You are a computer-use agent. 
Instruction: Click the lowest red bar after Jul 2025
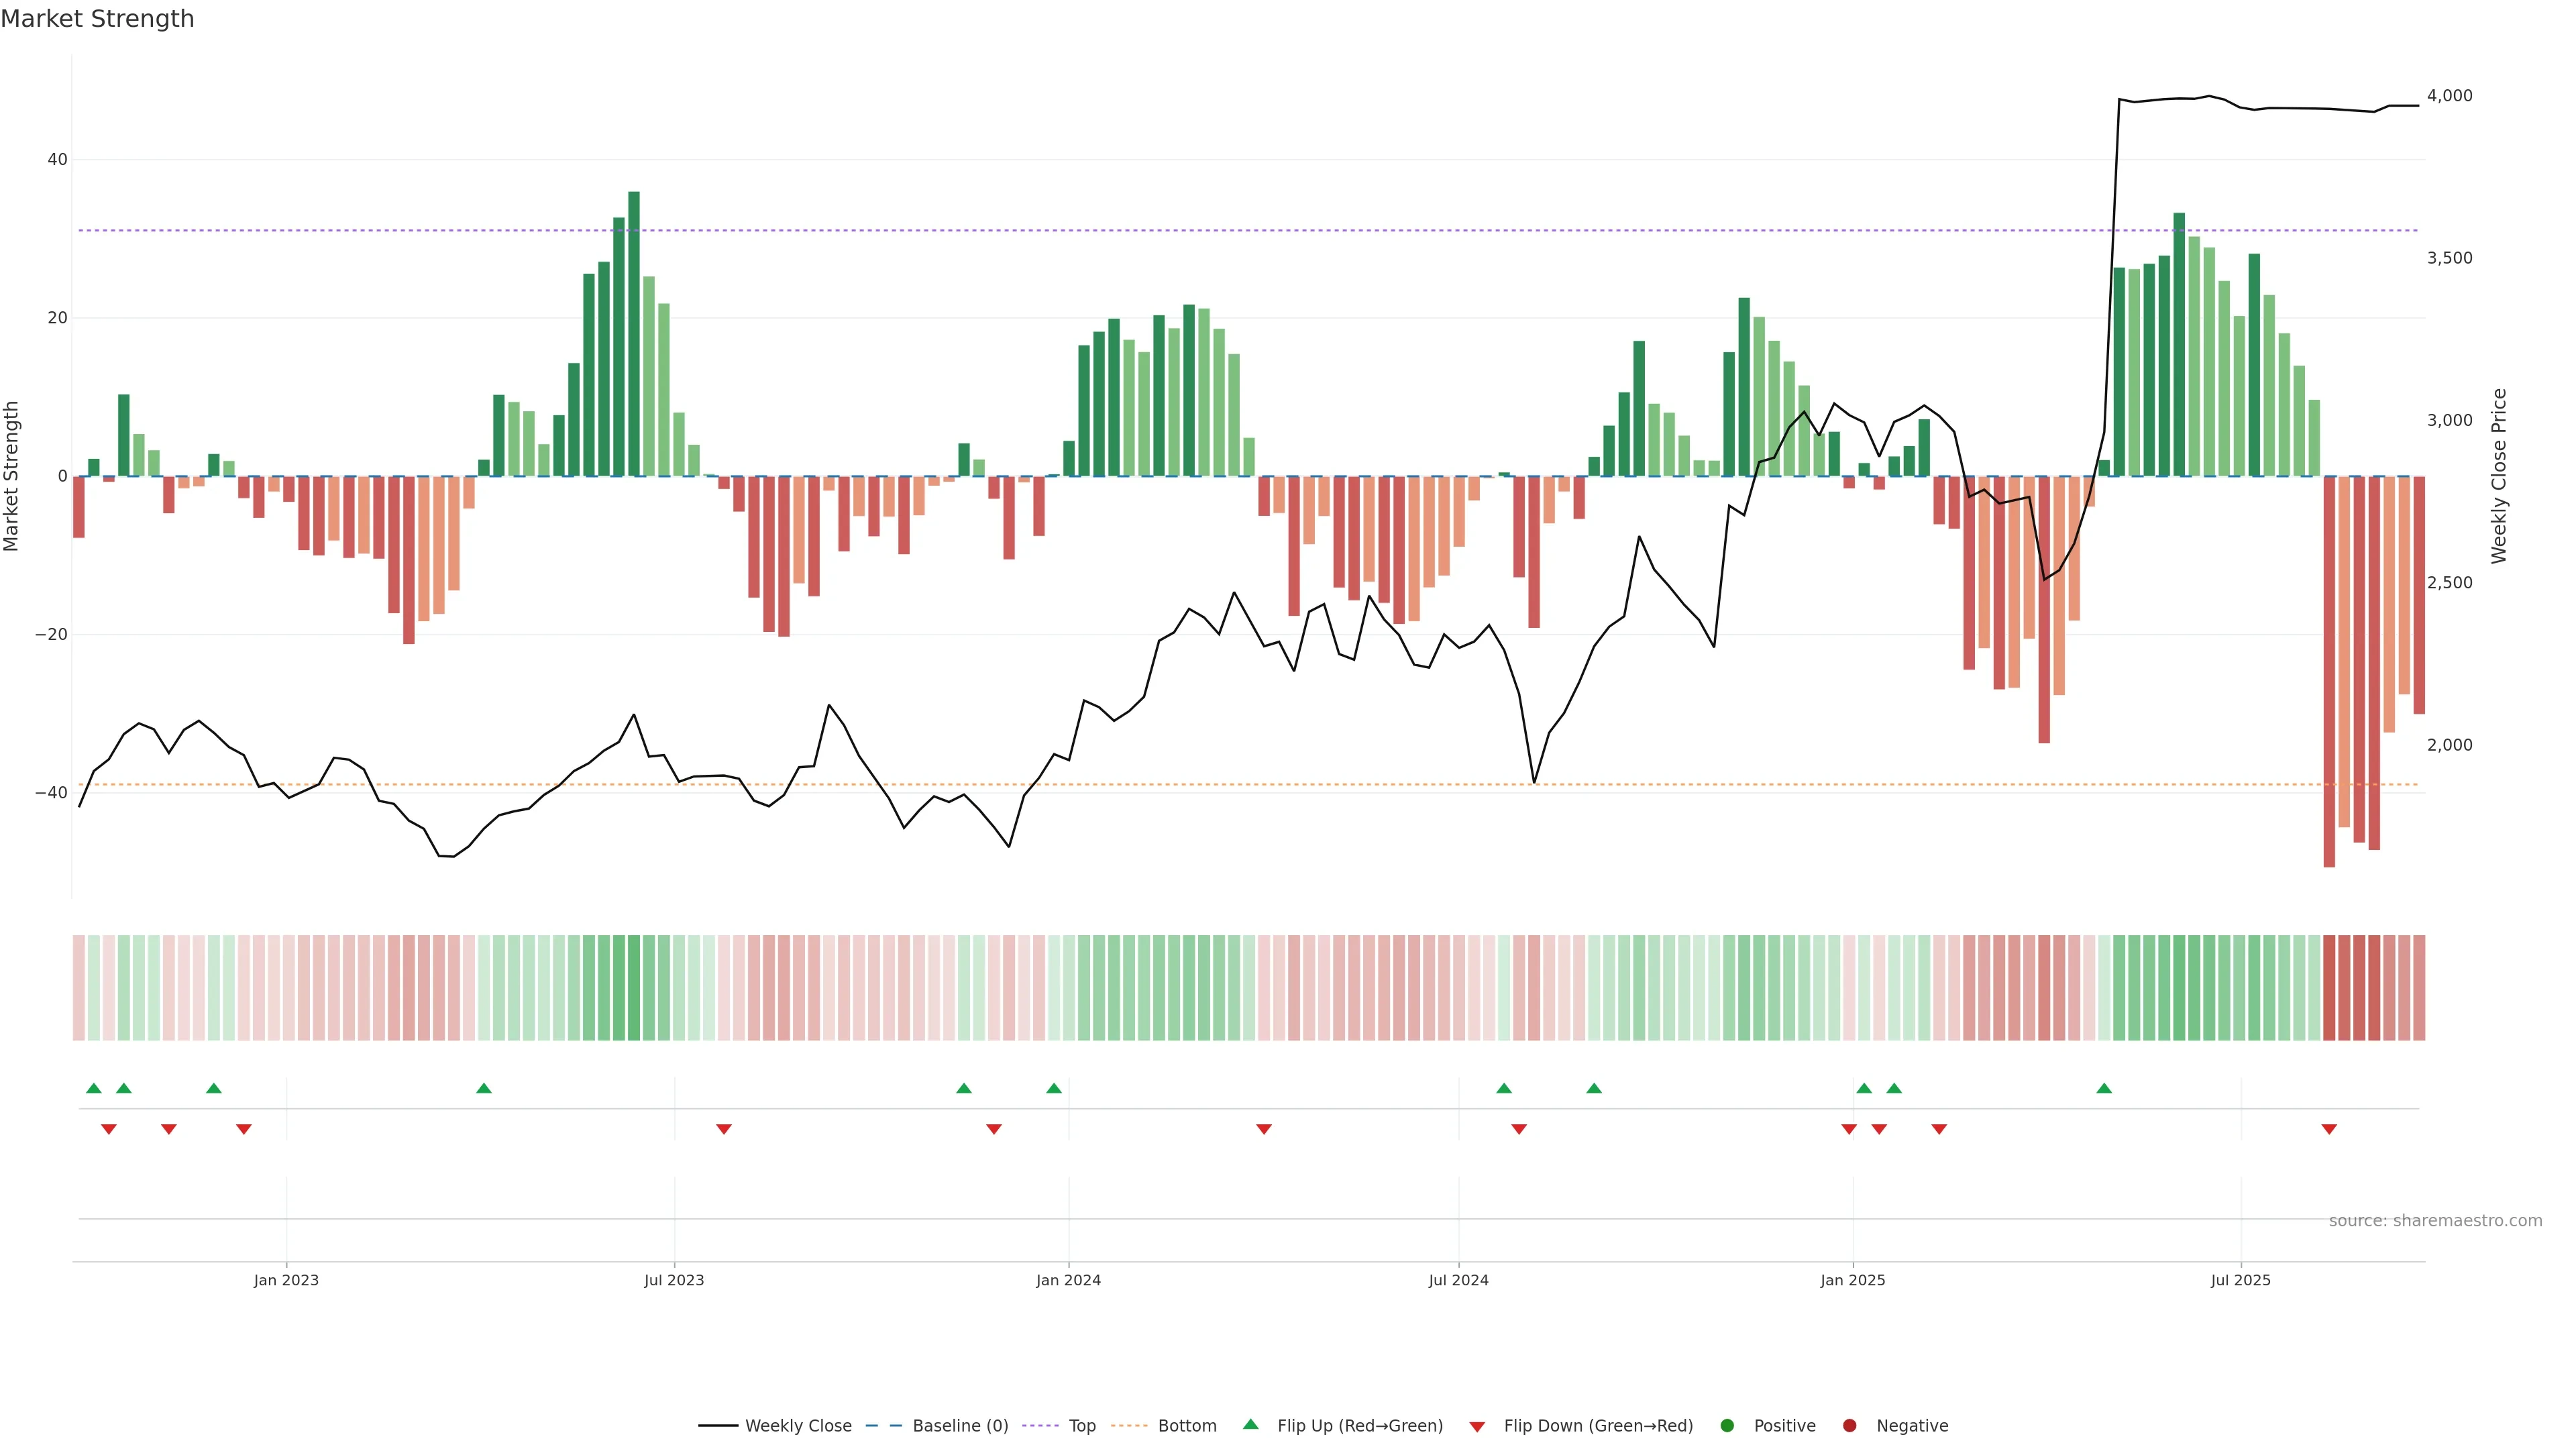[x=2329, y=671]
